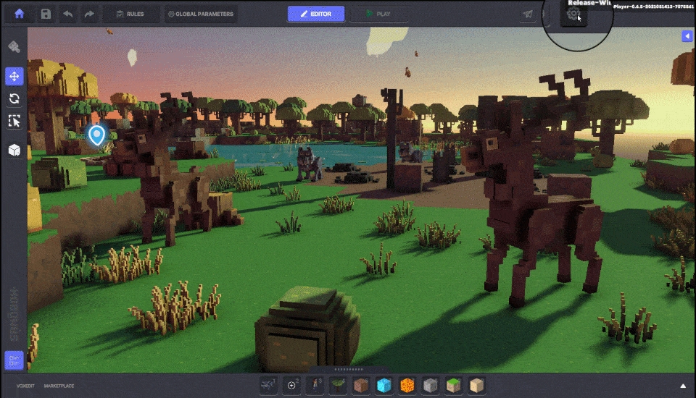Open the block/cube tool in sidebar
This screenshot has height=398, width=696.
click(x=14, y=149)
